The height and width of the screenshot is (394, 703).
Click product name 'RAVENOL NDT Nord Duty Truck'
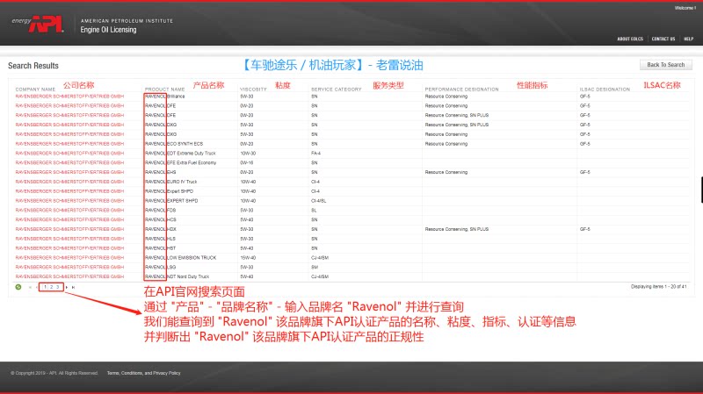178,276
